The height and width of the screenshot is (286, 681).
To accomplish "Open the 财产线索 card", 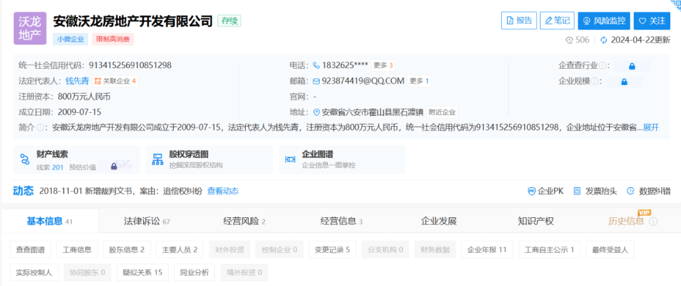I will coord(77,160).
